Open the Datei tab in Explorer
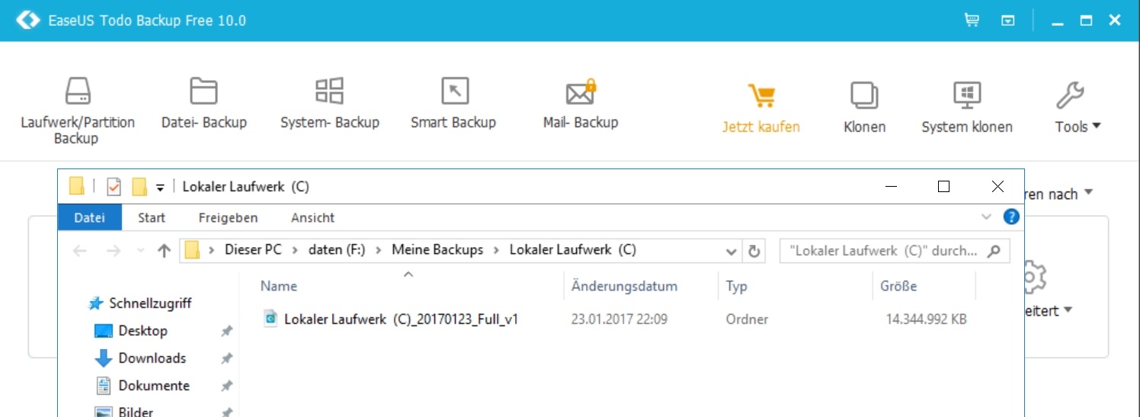1140x417 pixels. click(89, 218)
